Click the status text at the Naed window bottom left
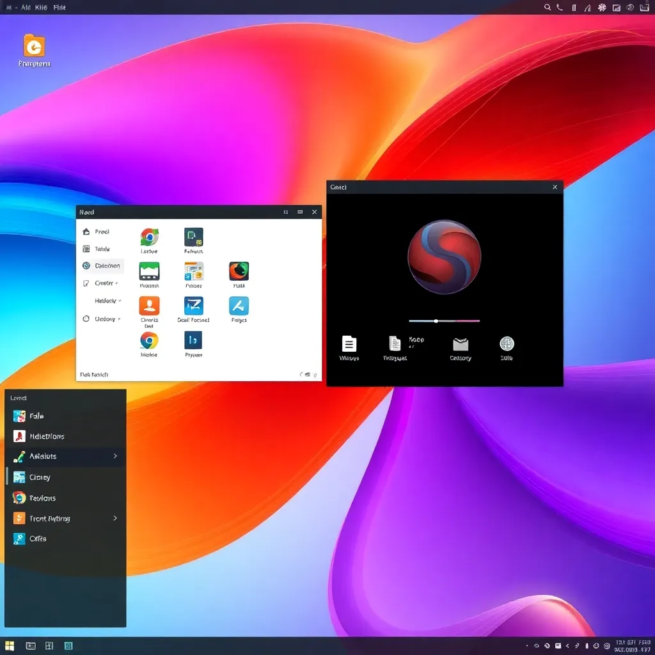This screenshot has width=655, height=655. click(94, 375)
